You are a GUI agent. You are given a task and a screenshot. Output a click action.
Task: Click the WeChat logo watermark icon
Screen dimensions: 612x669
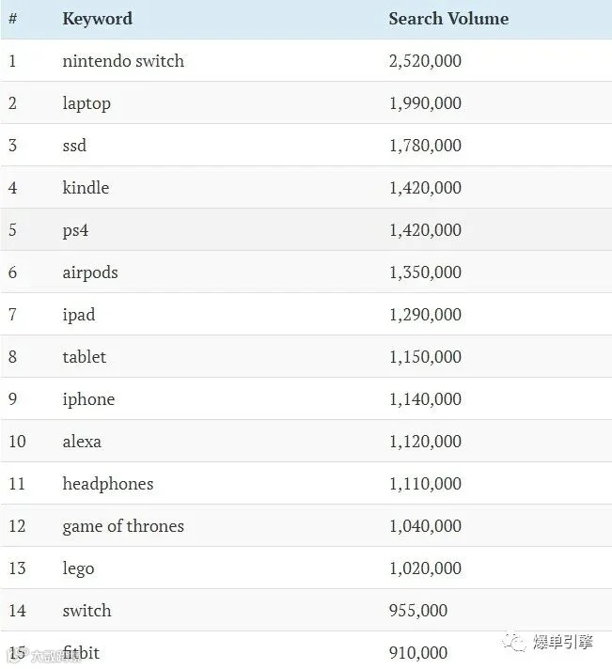click(514, 642)
